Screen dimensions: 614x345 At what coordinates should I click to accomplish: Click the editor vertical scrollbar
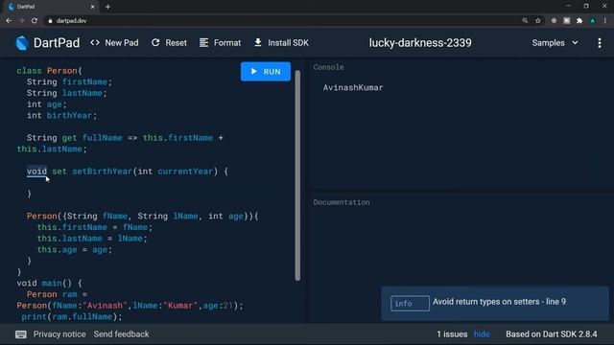pos(297,175)
